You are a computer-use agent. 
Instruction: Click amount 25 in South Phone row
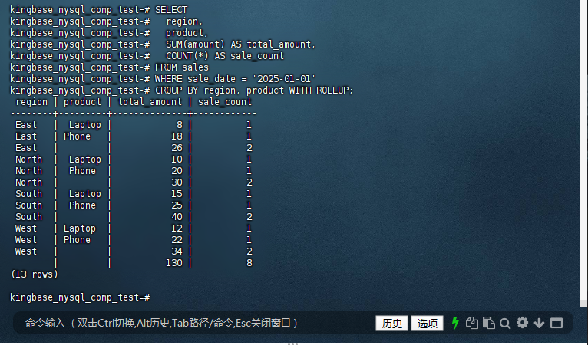177,205
